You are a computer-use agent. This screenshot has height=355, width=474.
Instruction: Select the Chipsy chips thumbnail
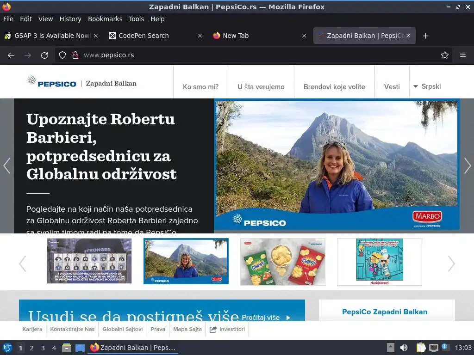pyautogui.click(x=283, y=262)
